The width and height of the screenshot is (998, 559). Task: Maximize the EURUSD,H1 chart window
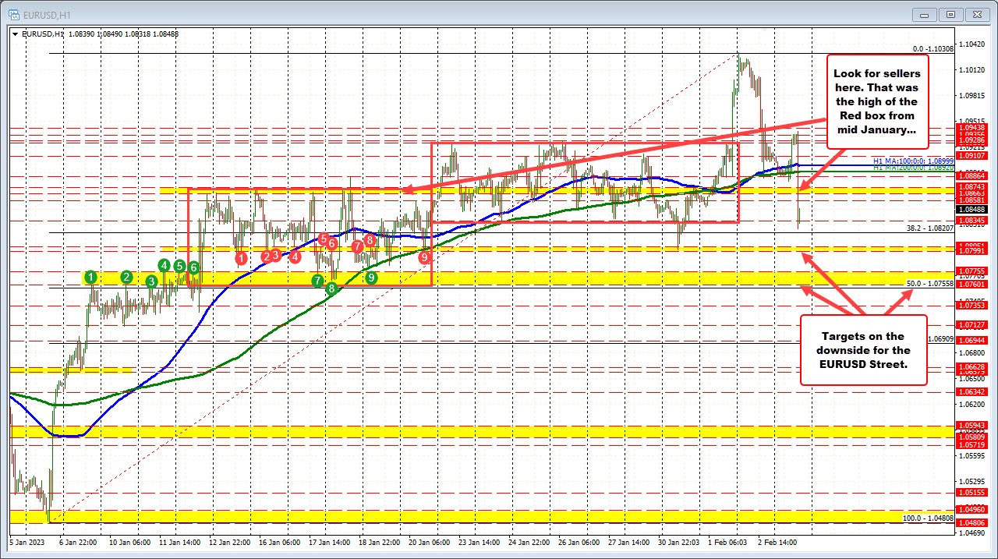[950, 13]
